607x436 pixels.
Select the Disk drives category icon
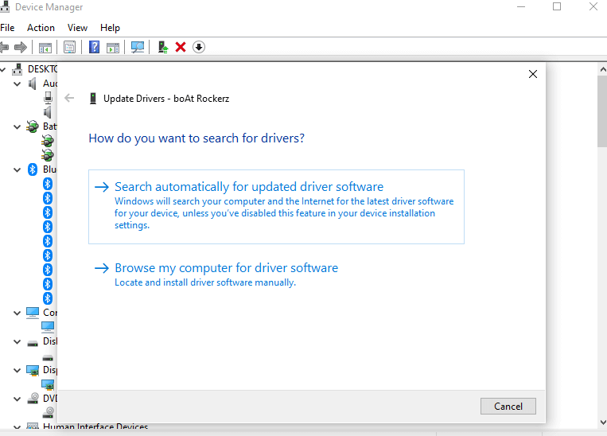33,343
